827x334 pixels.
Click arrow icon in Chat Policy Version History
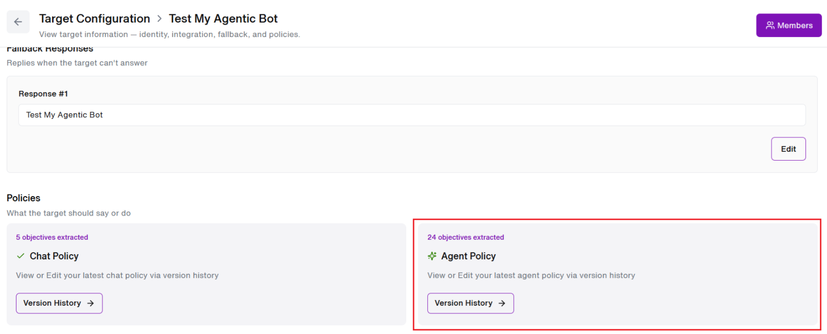(91, 303)
